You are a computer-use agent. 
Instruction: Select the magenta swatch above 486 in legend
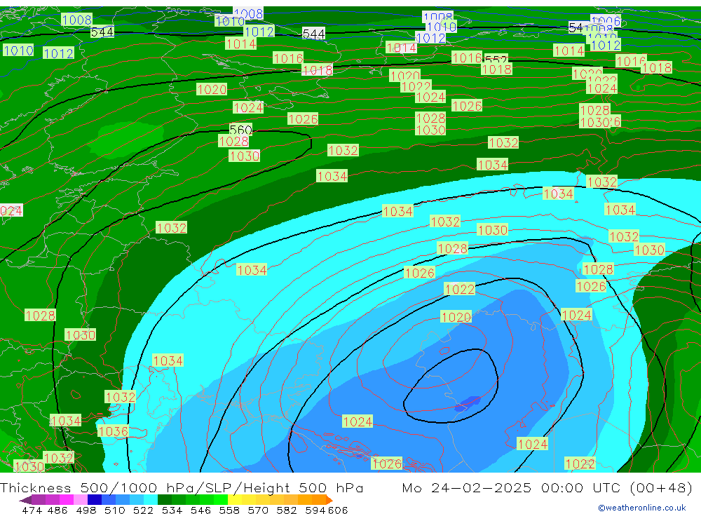(x=66, y=500)
